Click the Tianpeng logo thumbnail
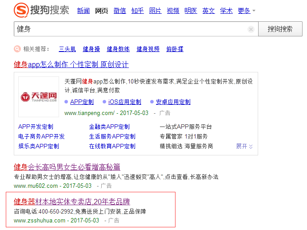This screenshot has height=230, width=307. [39, 96]
